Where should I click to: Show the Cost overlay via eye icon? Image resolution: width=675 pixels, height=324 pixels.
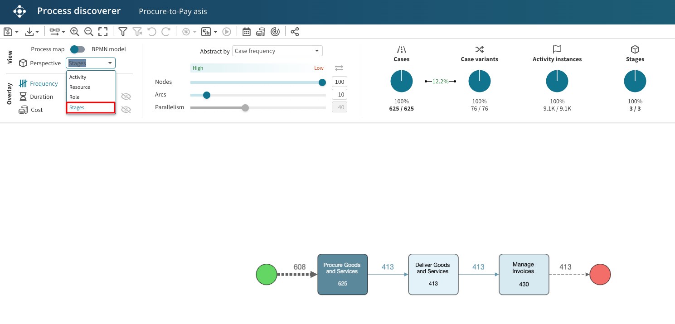(126, 110)
